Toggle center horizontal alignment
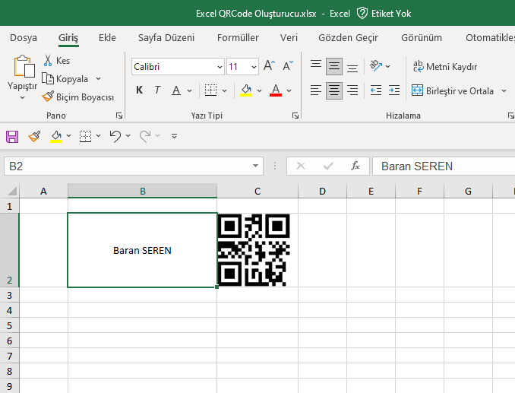 pyautogui.click(x=334, y=90)
